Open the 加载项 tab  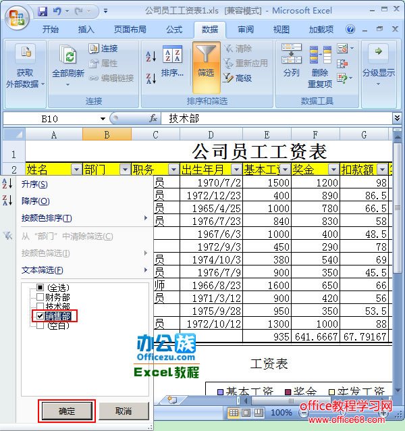click(x=321, y=30)
